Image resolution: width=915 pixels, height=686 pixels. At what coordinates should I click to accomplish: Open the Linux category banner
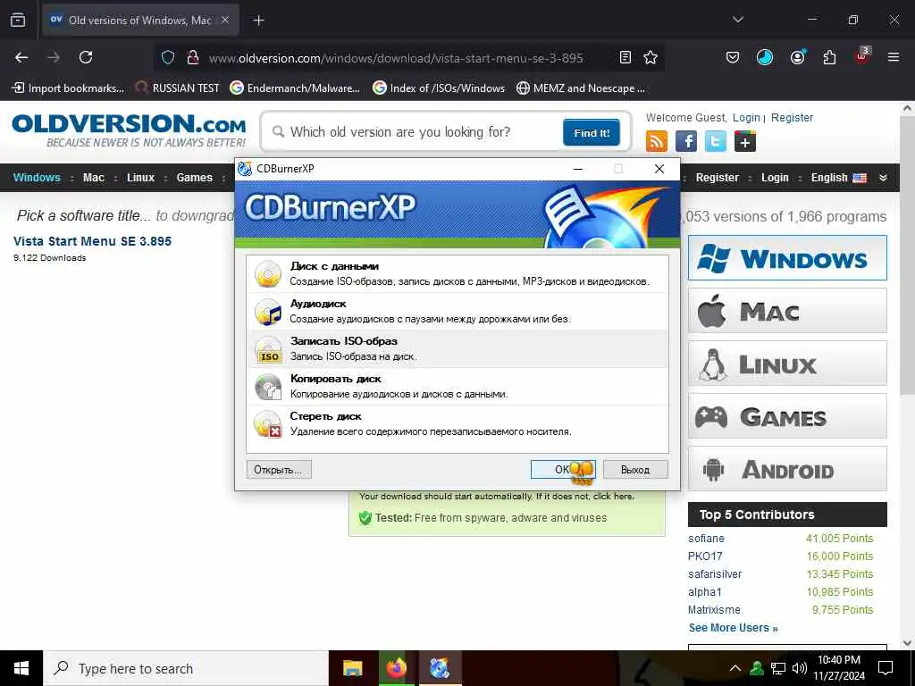(x=787, y=364)
